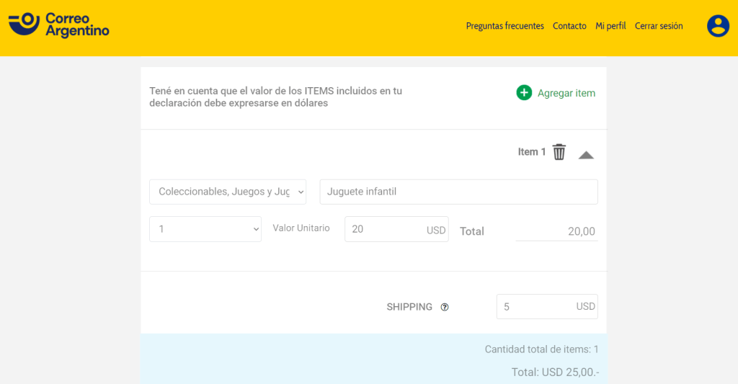This screenshot has height=384, width=738.
Task: Click the item Total field showing 20,00
Action: coord(556,231)
